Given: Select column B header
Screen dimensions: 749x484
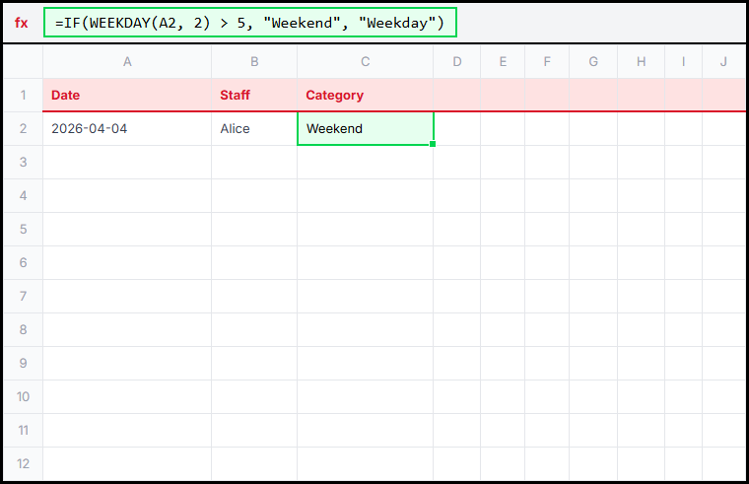Looking at the screenshot, I should coord(254,62).
